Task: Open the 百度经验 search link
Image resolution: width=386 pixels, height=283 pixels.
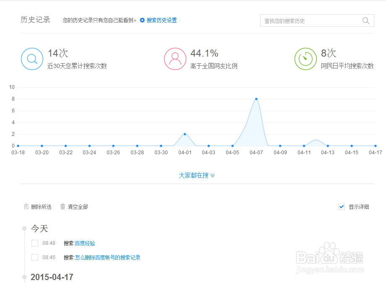Action: pos(85,243)
